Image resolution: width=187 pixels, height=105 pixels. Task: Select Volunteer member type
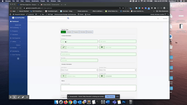click(83, 32)
